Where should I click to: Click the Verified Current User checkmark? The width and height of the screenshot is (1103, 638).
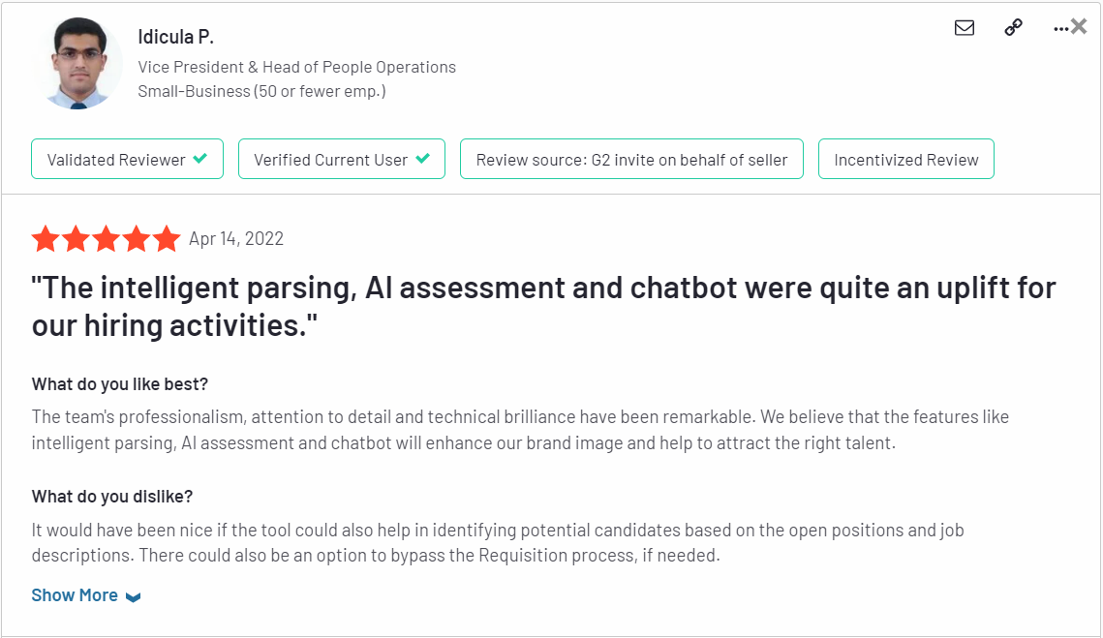click(423, 159)
